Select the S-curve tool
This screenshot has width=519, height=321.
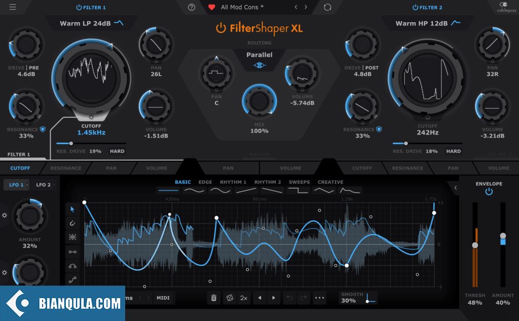(x=72, y=280)
